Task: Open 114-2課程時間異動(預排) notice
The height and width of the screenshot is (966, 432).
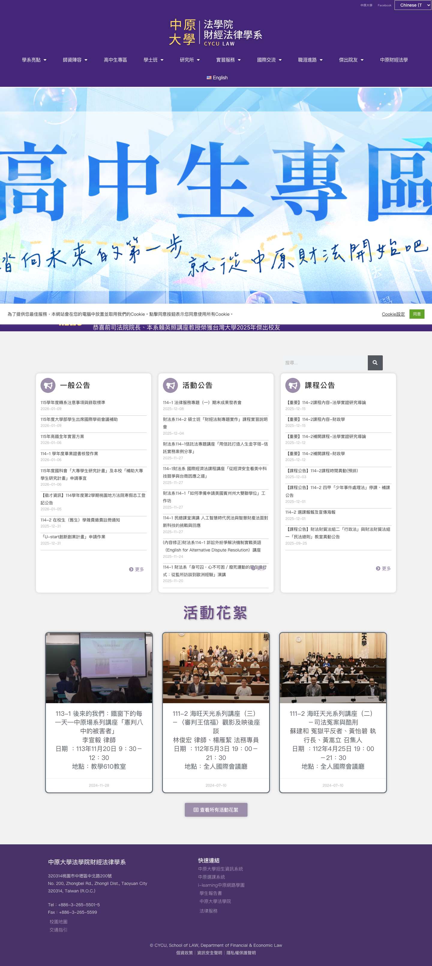Action: pos(322,471)
